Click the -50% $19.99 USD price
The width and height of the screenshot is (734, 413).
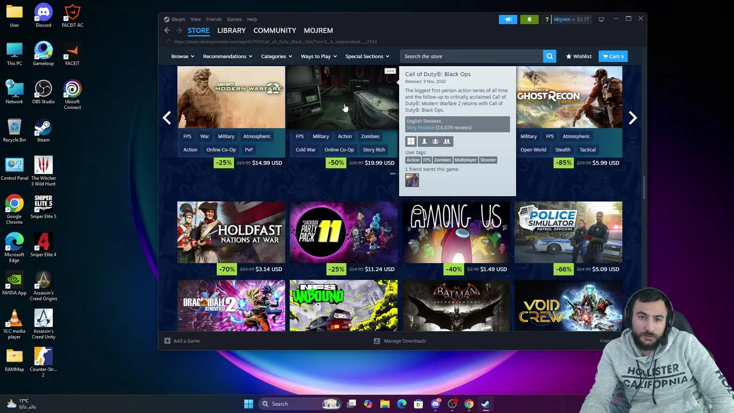[361, 163]
